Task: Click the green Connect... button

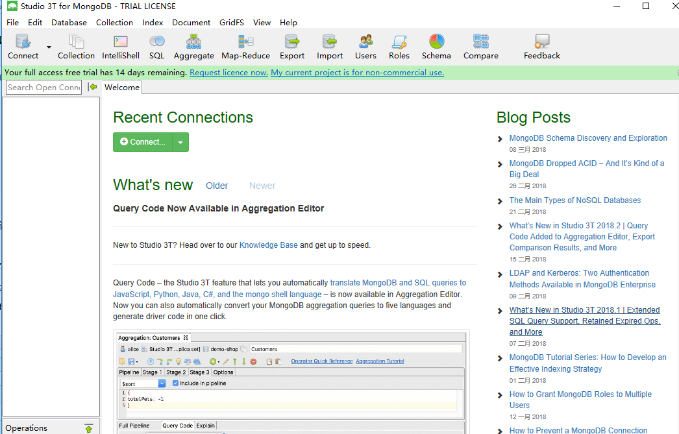Action: click(142, 142)
